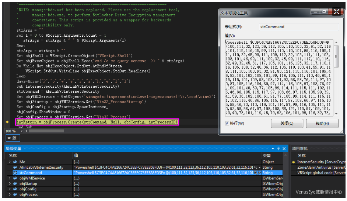Select VBScript global code call stack frame
This screenshot has width=347, height=201.
(x=321, y=173)
